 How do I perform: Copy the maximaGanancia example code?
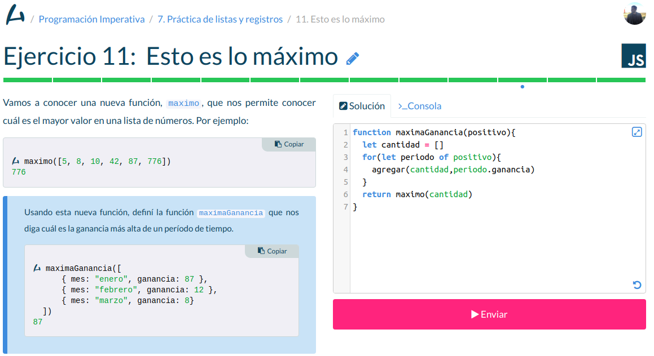coord(272,251)
